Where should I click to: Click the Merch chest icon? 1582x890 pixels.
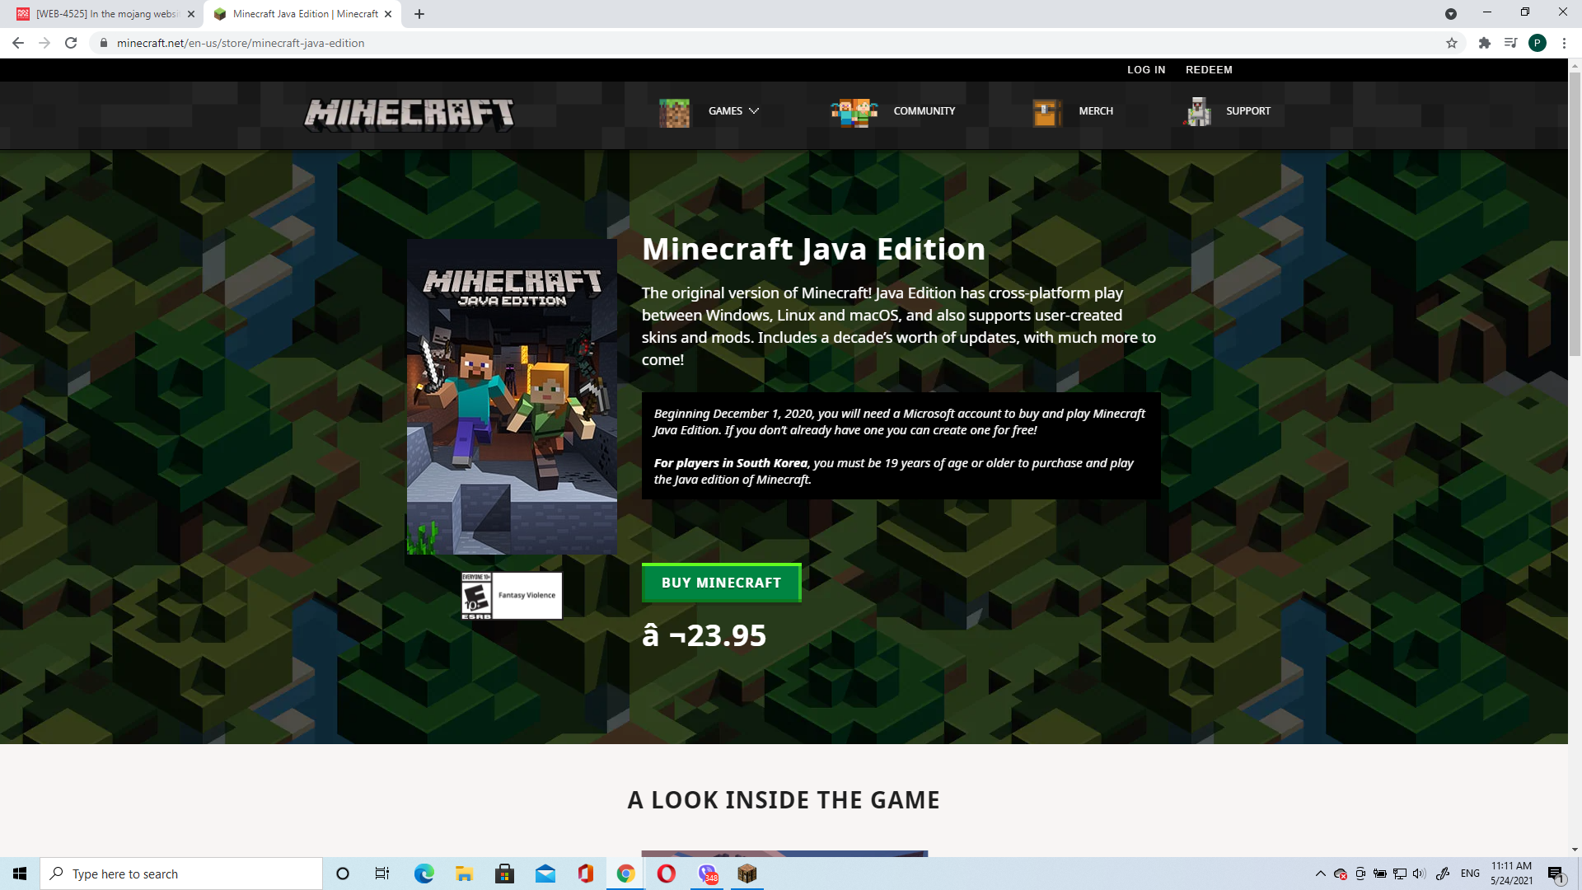1046,112
